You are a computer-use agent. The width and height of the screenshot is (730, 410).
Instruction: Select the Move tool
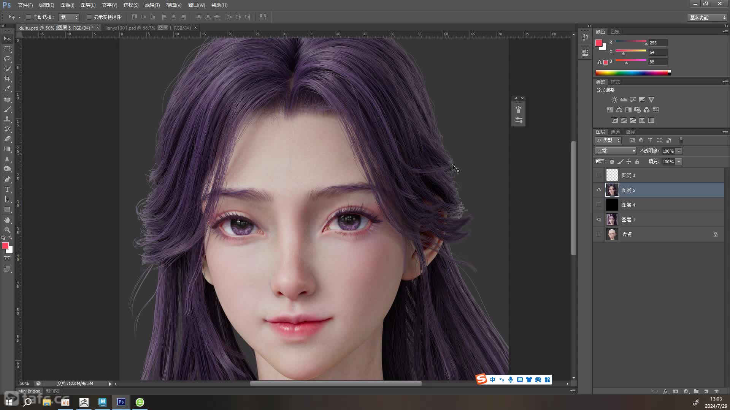tap(7, 39)
